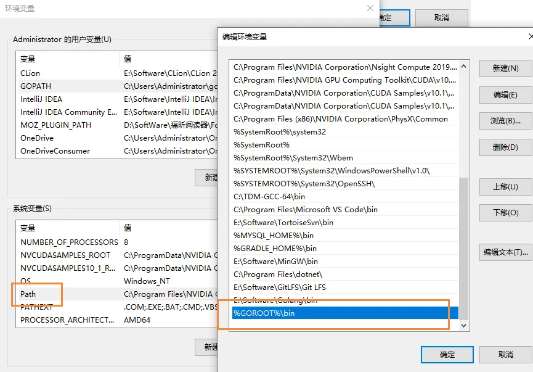Close the 环境变量 dialog window
The height and width of the screenshot is (372, 533).
pos(370,8)
